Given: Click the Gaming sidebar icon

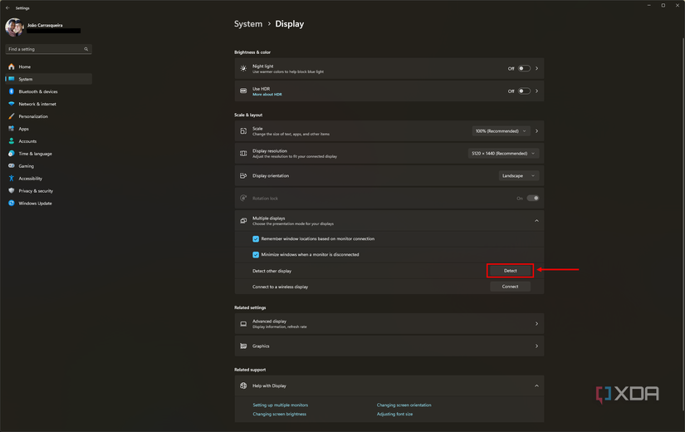Looking at the screenshot, I should pos(12,166).
